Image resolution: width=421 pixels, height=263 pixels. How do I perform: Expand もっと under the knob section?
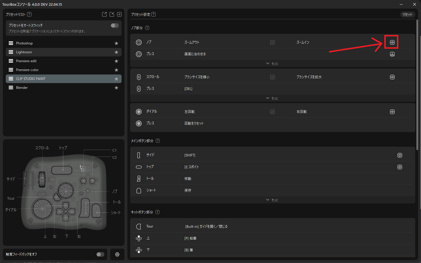[272, 64]
